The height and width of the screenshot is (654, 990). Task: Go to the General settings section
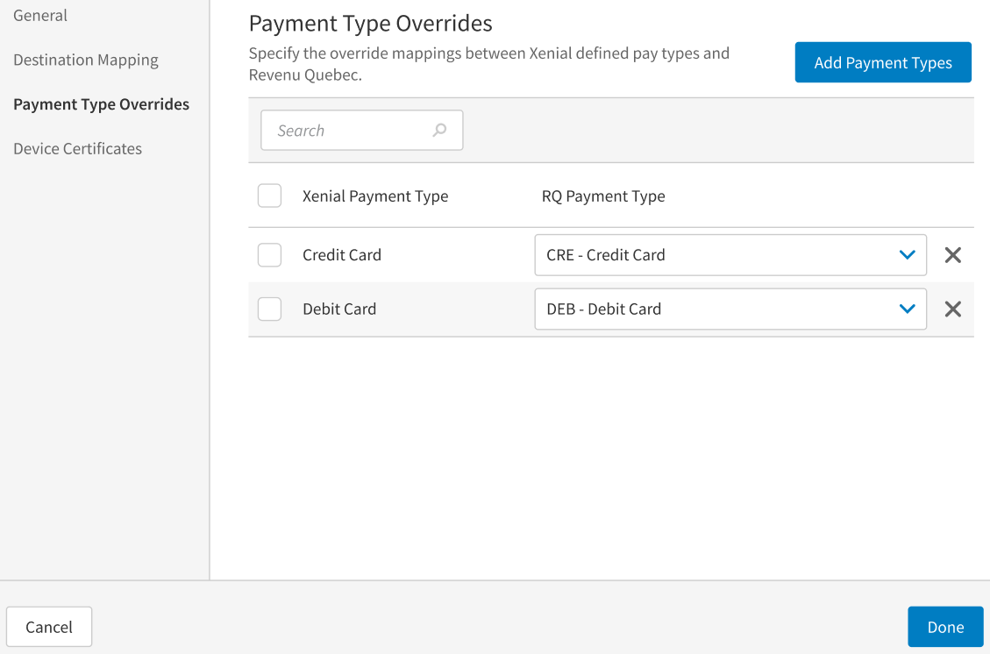40,15
